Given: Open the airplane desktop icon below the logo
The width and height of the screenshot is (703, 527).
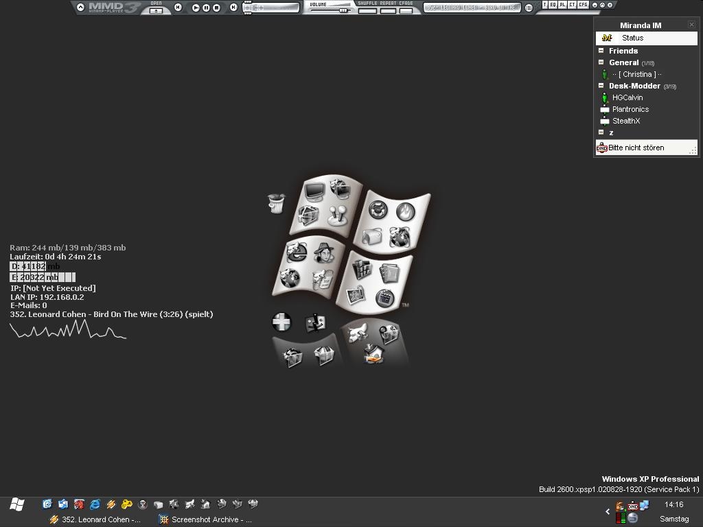Looking at the screenshot, I should (358, 334).
